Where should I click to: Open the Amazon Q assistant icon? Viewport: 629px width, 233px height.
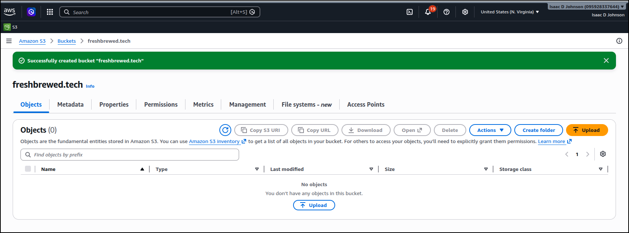[31, 12]
